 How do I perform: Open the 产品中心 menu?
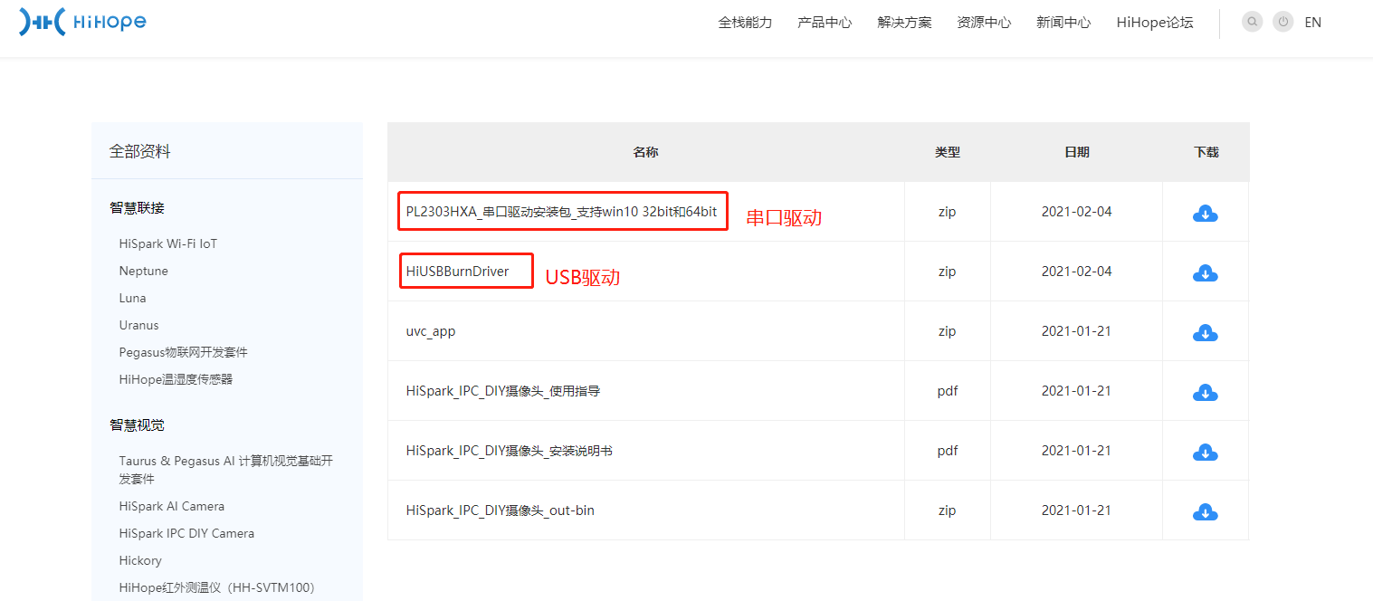pos(825,23)
